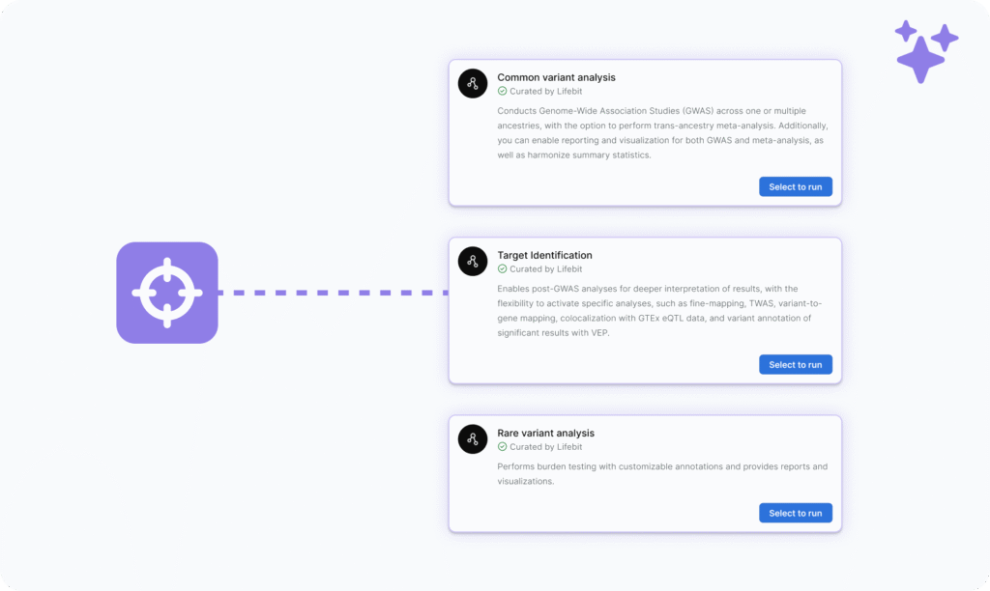Open the Rare variant analysis title
Image resolution: width=990 pixels, height=591 pixels.
545,434
